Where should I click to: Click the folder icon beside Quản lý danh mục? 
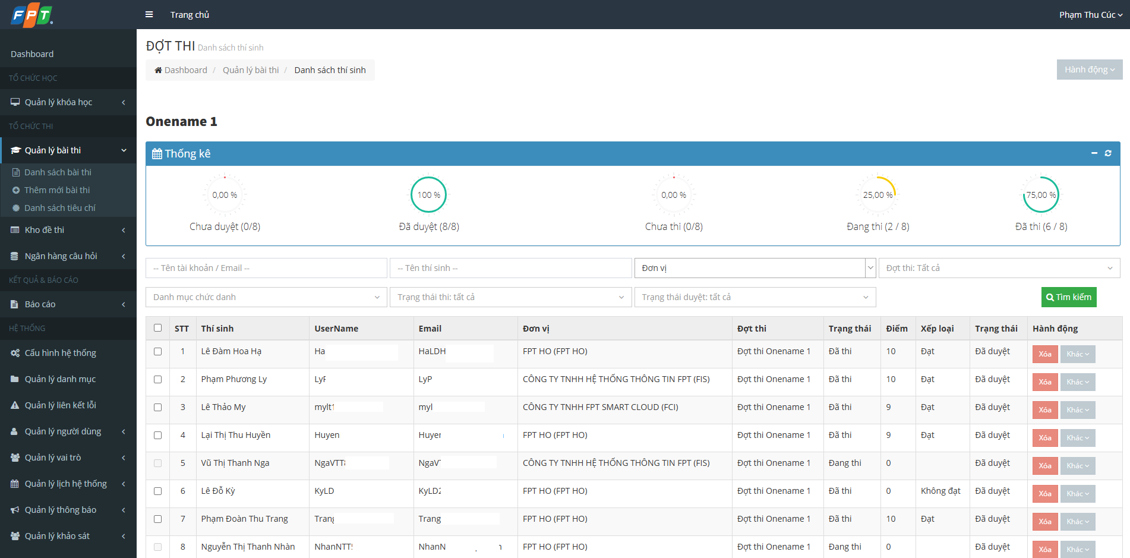(14, 379)
